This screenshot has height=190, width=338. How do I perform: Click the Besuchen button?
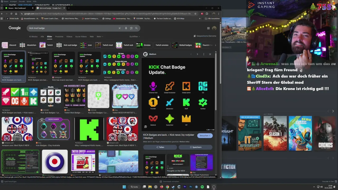205,136
